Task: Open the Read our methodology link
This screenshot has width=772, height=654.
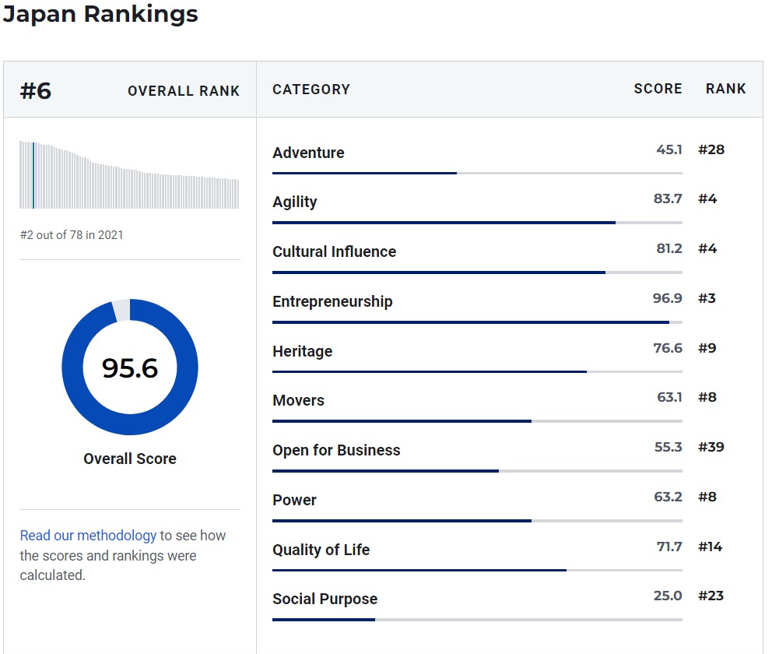Action: point(88,536)
